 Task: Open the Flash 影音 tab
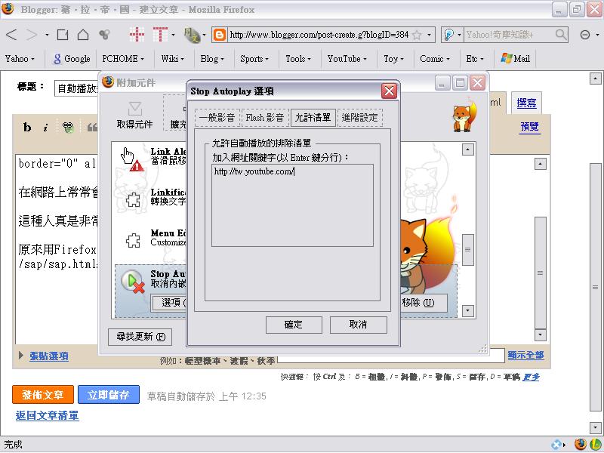265,118
